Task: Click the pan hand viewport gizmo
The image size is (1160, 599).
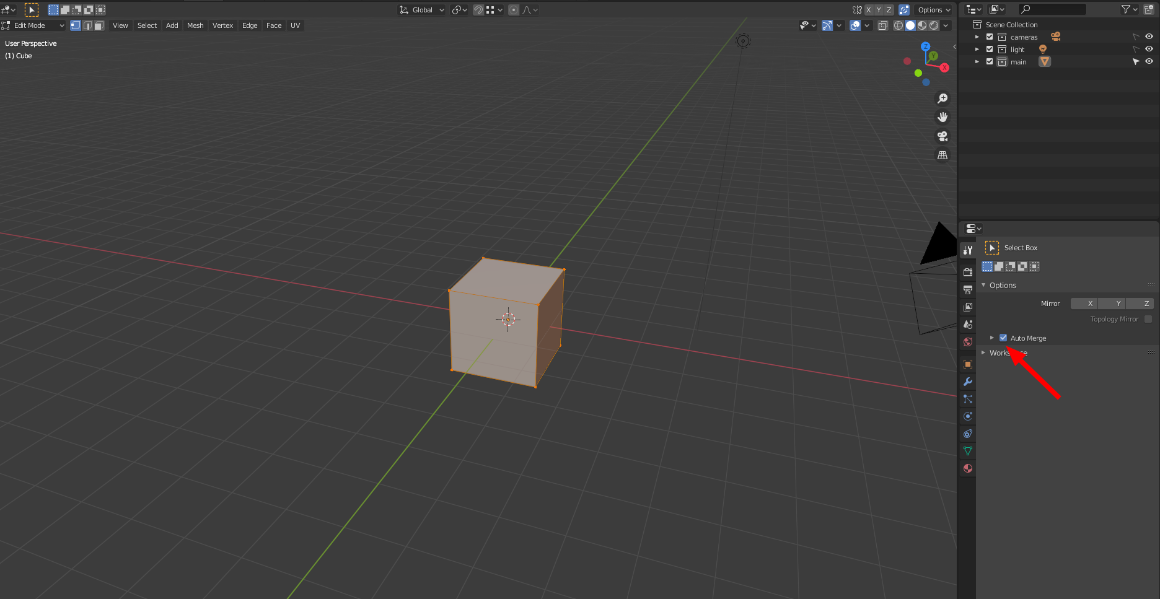Action: point(942,117)
